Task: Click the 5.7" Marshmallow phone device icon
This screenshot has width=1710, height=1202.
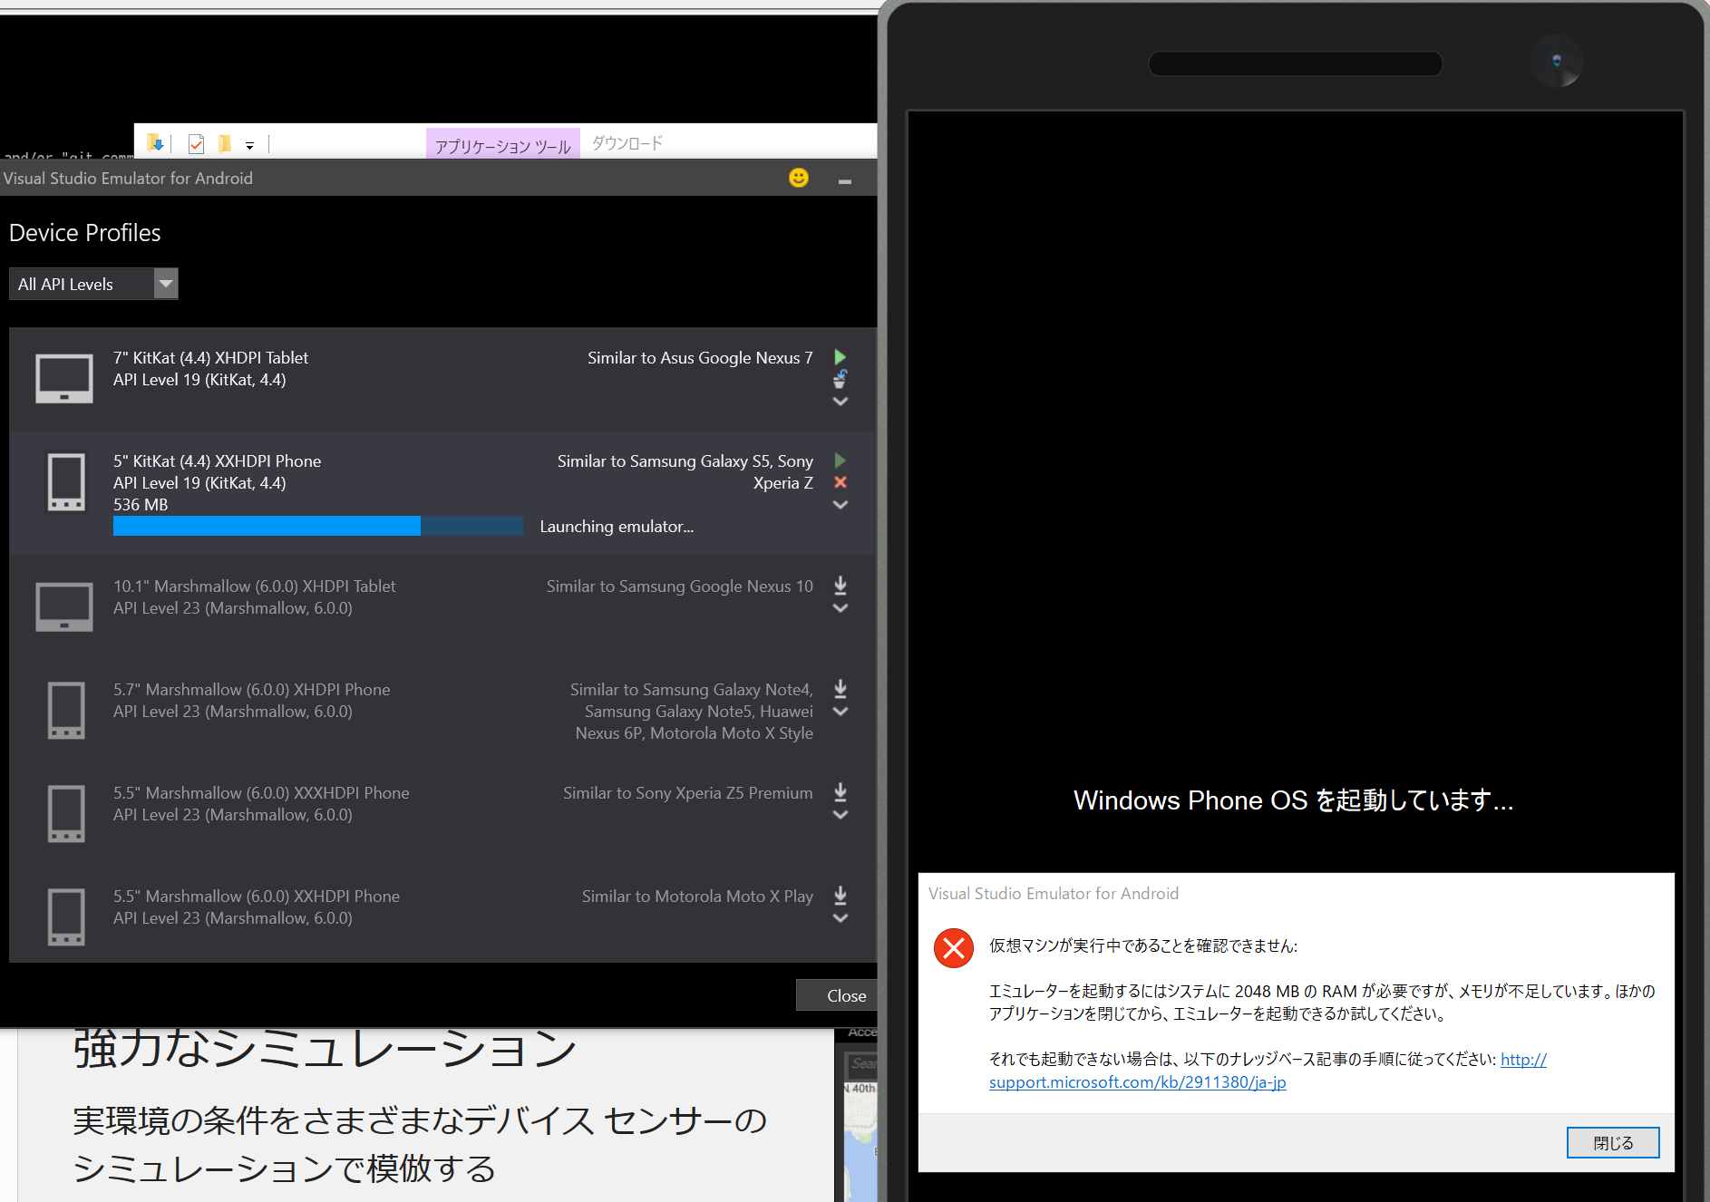Action: tap(65, 710)
